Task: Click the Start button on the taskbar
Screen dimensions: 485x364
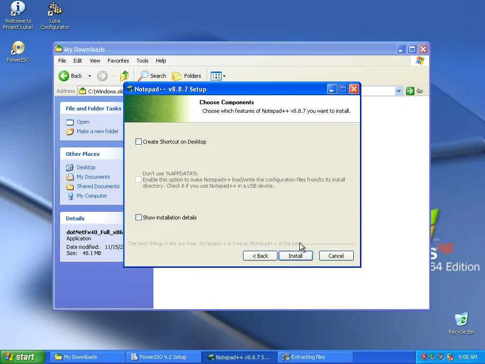Action: tap(22, 357)
